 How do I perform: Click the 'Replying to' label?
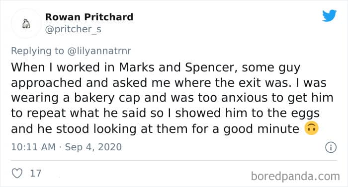click(x=37, y=51)
